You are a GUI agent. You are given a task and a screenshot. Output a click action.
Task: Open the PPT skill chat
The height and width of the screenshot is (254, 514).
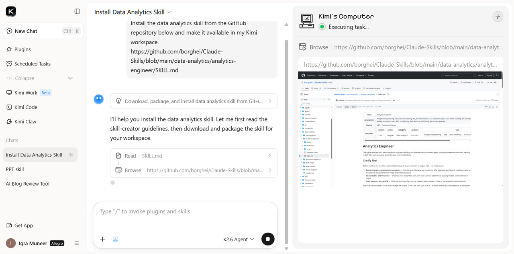click(x=15, y=169)
